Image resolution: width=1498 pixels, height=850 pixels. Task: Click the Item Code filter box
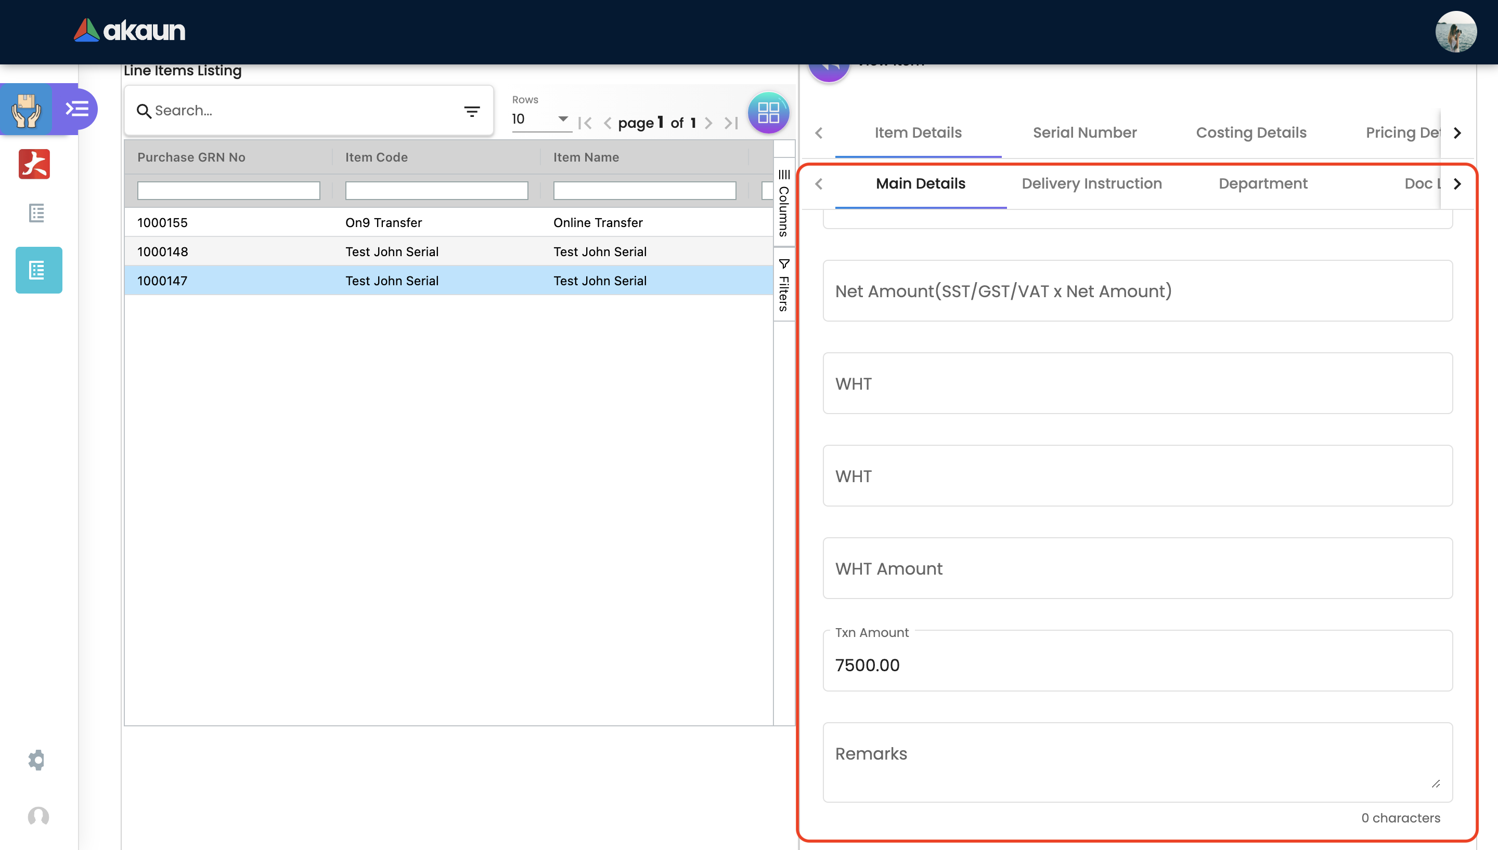pos(436,191)
